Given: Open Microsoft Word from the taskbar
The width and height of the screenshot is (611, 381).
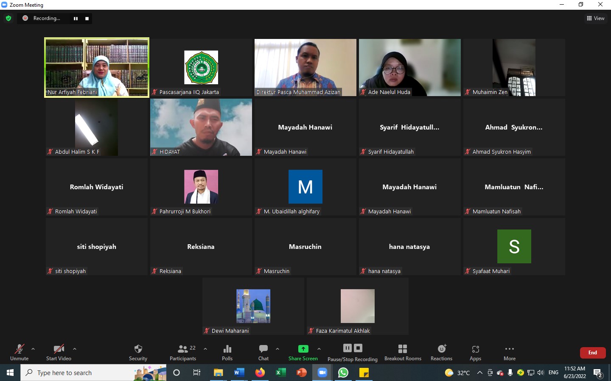Looking at the screenshot, I should 239,373.
